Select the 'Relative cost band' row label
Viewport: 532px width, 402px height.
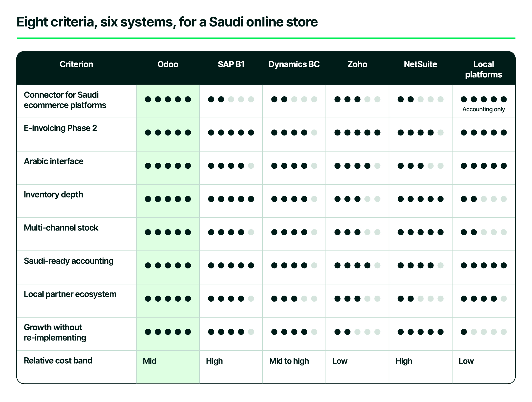coord(58,361)
